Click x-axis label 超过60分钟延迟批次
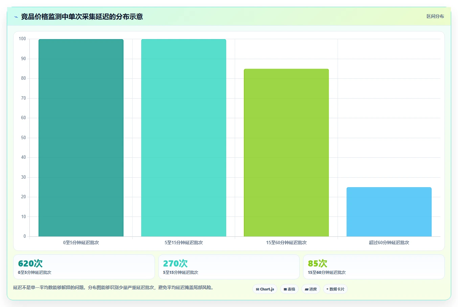 [389, 242]
